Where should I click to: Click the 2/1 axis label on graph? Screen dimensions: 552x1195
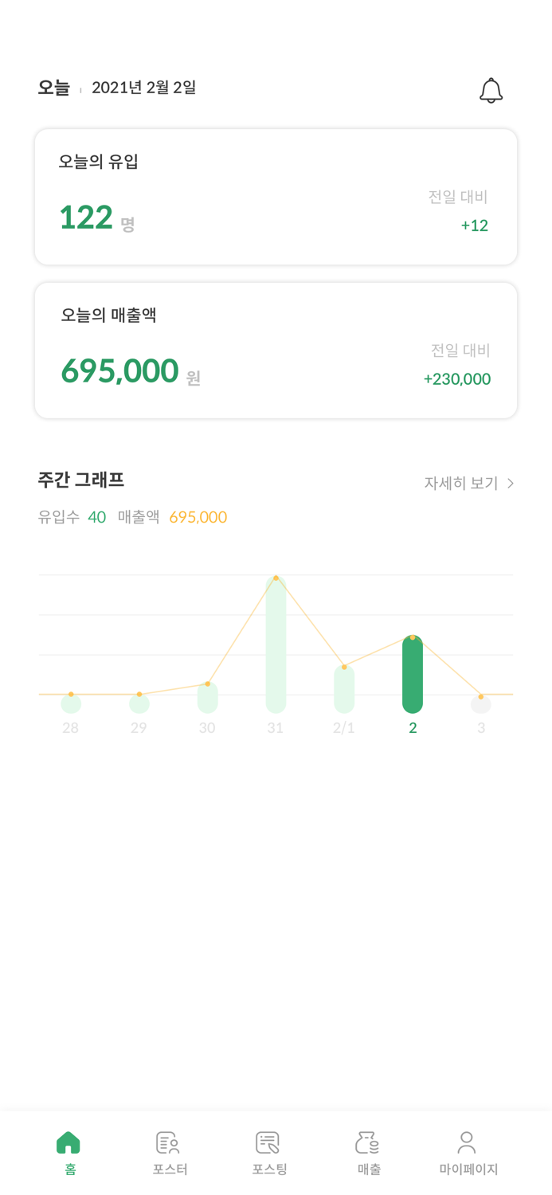344,727
